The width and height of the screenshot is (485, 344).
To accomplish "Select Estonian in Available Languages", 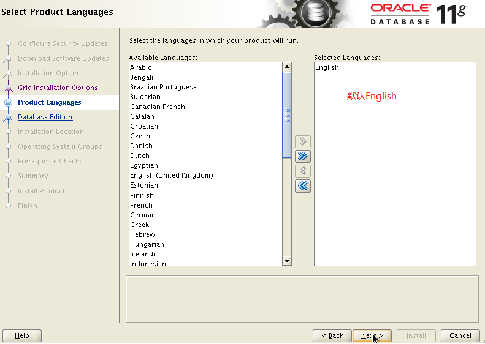I will [x=205, y=185].
